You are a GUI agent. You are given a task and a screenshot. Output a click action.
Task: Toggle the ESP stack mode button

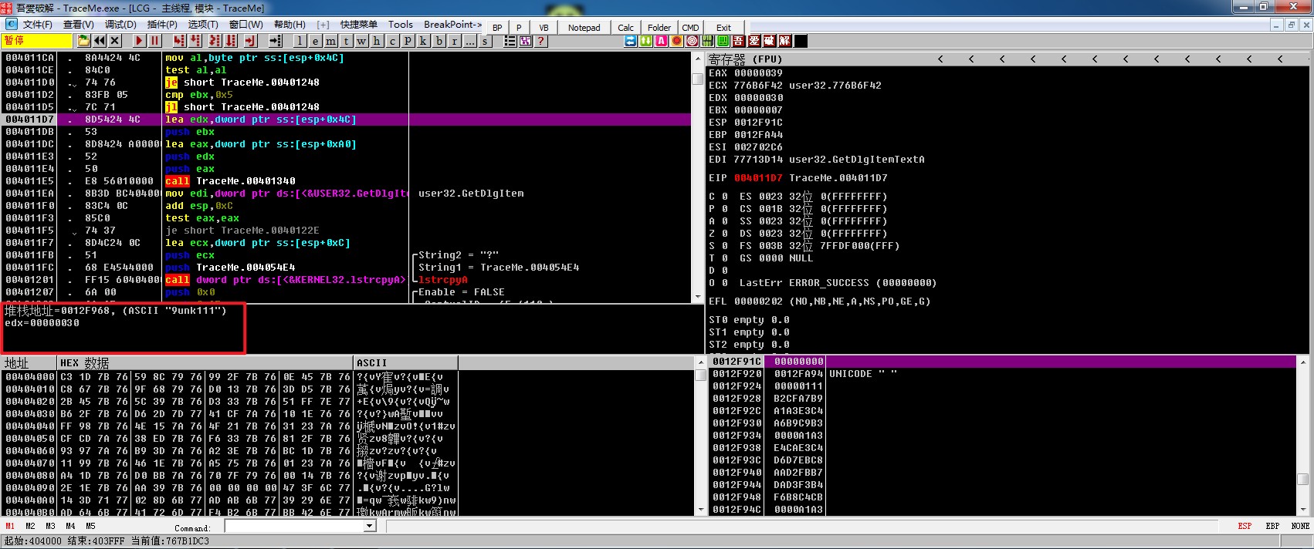(1245, 526)
